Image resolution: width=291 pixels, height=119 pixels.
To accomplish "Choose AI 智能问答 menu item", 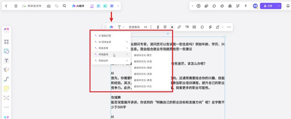I will point(105,36).
